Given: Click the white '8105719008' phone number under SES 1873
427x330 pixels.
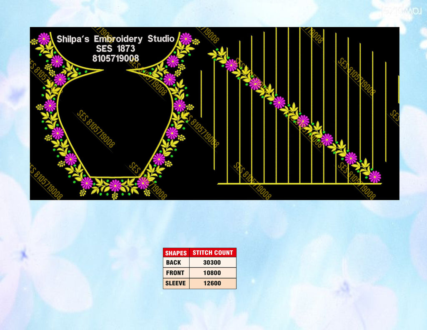Looking at the screenshot, I should tap(116, 58).
